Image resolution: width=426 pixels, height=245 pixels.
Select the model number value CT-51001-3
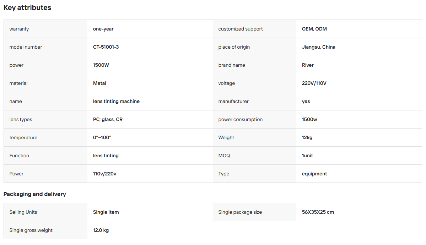106,47
